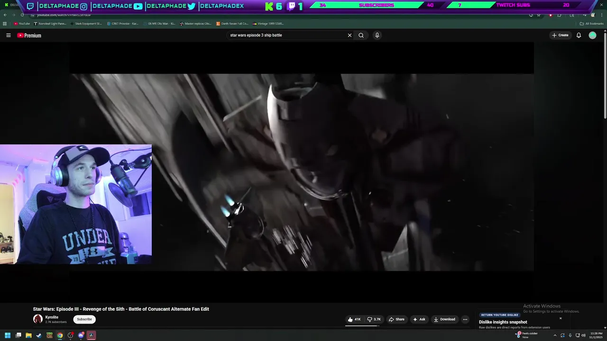This screenshot has height=341, width=607.
Task: Open the bookmarks bar apps grid
Action: (x=5, y=23)
